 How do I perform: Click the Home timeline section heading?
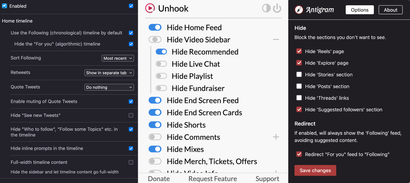[x=17, y=21]
